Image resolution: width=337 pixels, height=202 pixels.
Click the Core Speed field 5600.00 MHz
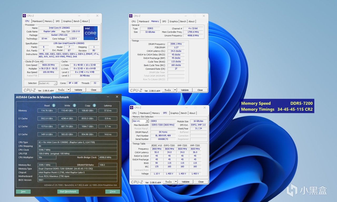49,65
